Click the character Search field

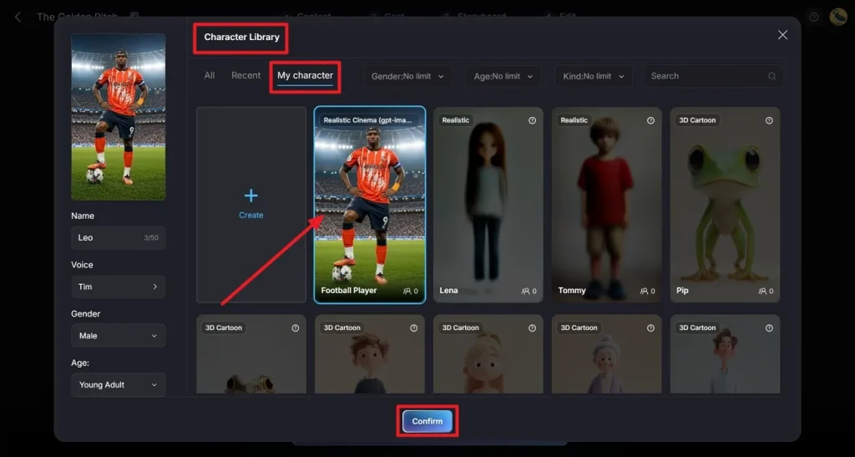tap(713, 76)
